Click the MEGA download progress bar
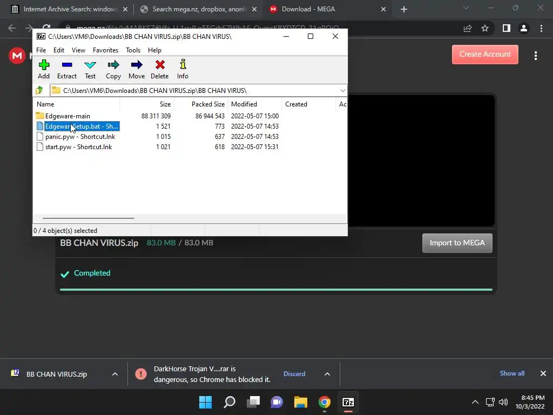The image size is (553, 415). [276, 290]
